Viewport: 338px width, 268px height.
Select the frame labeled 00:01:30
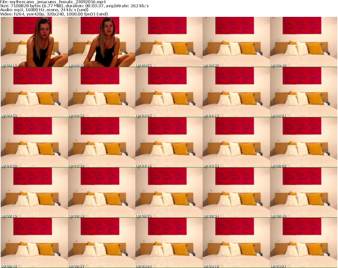(x=34, y=142)
